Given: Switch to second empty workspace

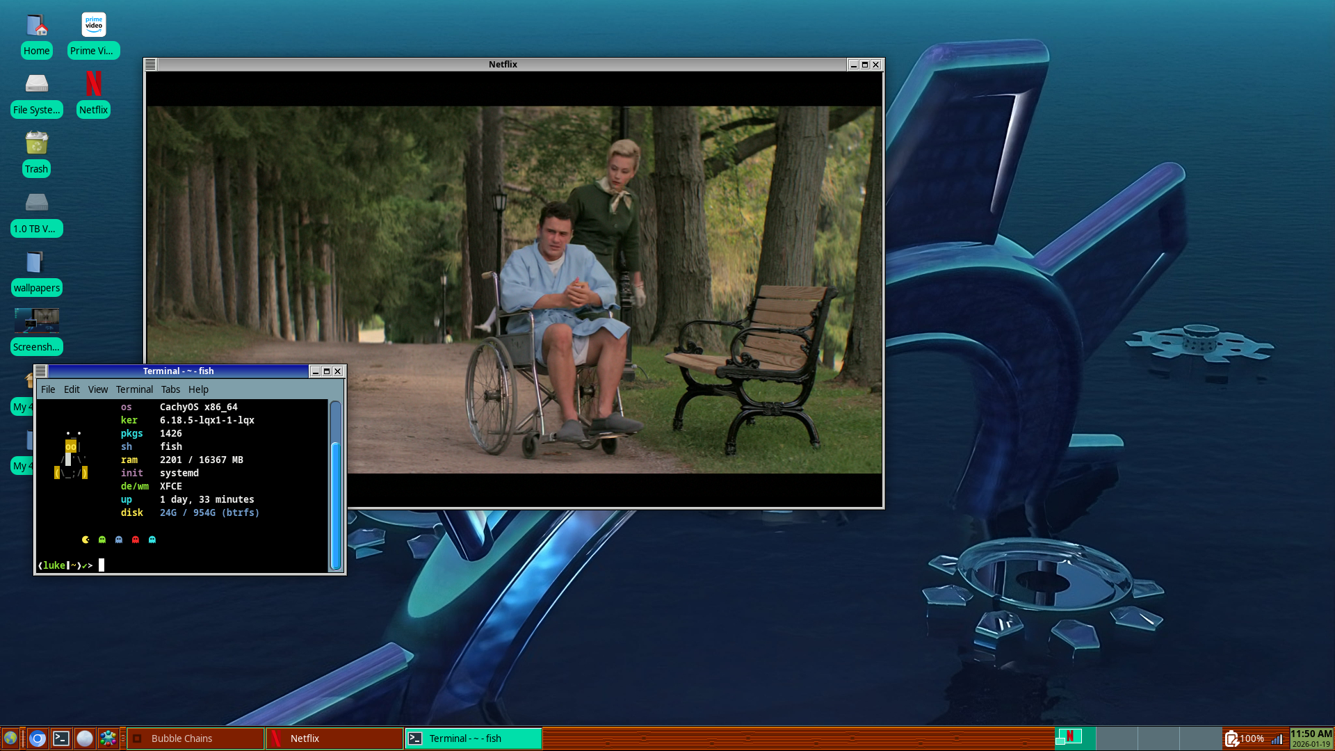Looking at the screenshot, I should tap(1116, 737).
